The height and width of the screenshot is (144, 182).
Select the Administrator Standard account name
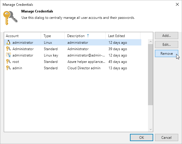[23, 49]
